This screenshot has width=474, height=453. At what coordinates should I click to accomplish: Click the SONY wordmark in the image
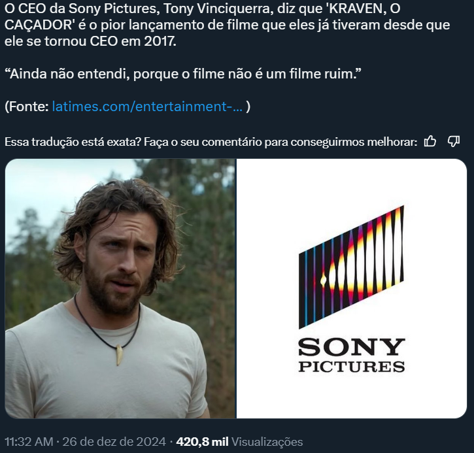(351, 347)
